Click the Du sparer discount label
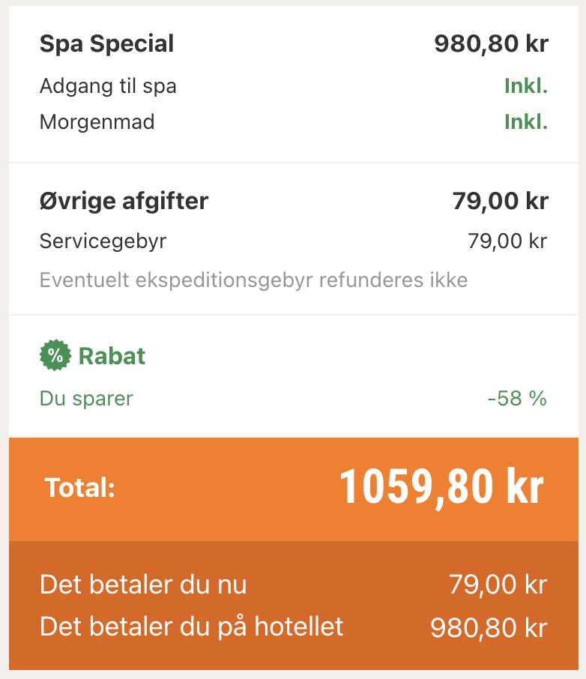The height and width of the screenshot is (679, 586). (86, 398)
